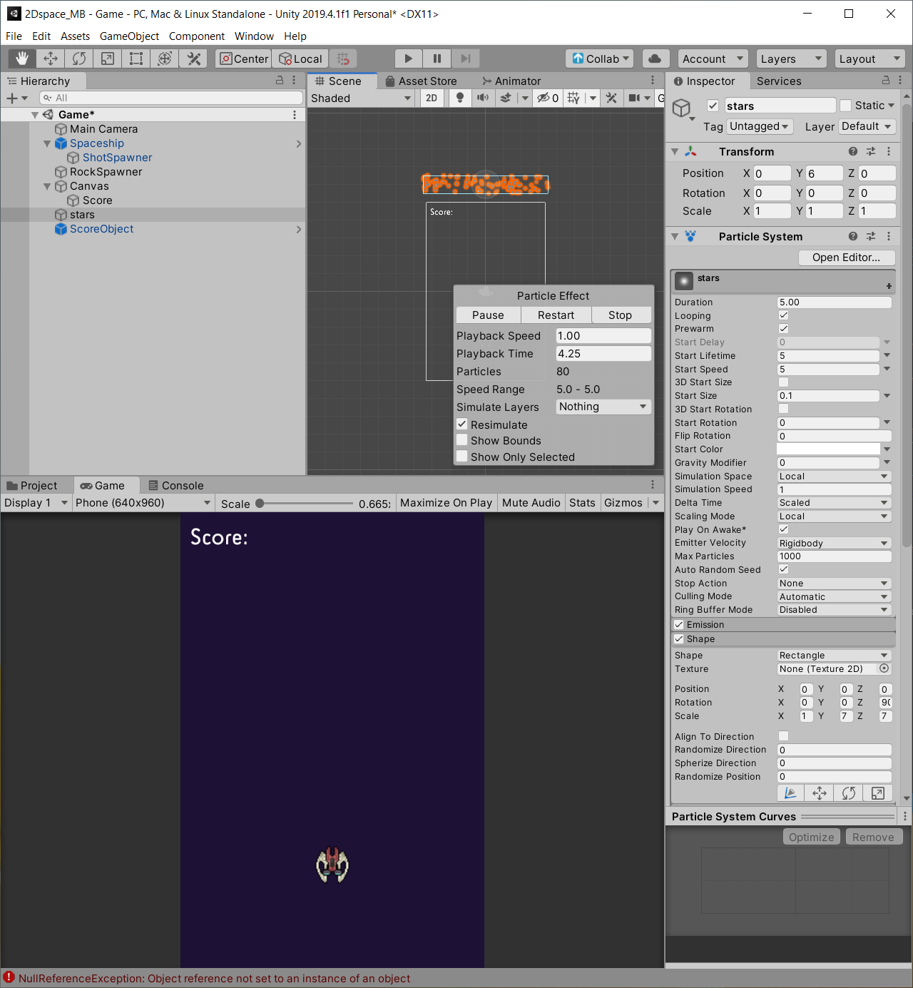Open the Simulation Space dropdown

click(834, 477)
